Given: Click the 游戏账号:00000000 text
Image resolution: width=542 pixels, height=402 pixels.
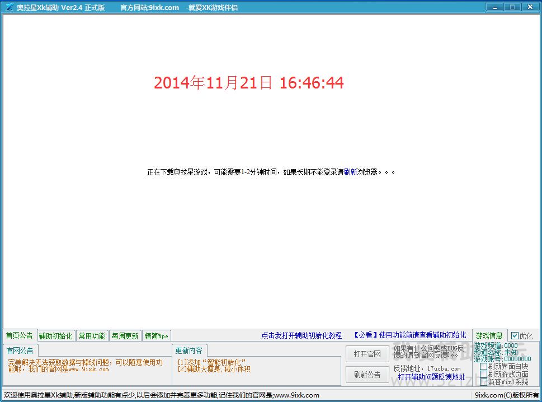Looking at the screenshot, I should tap(502, 359).
